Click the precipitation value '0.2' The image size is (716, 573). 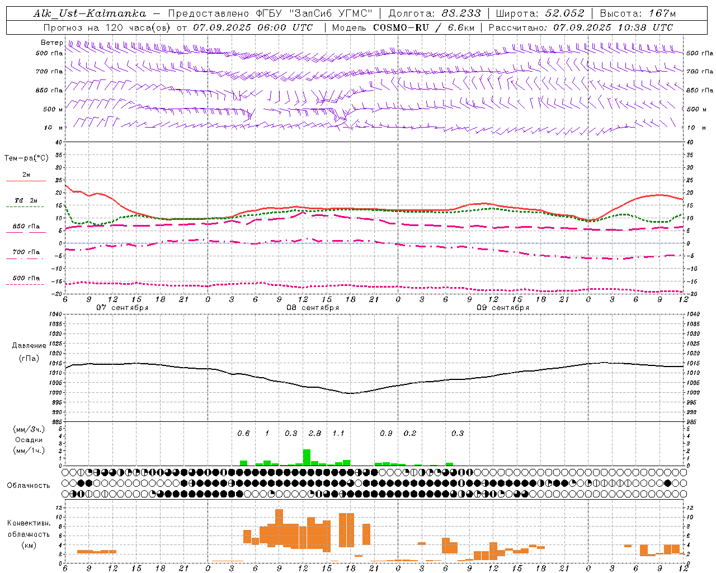pos(410,434)
